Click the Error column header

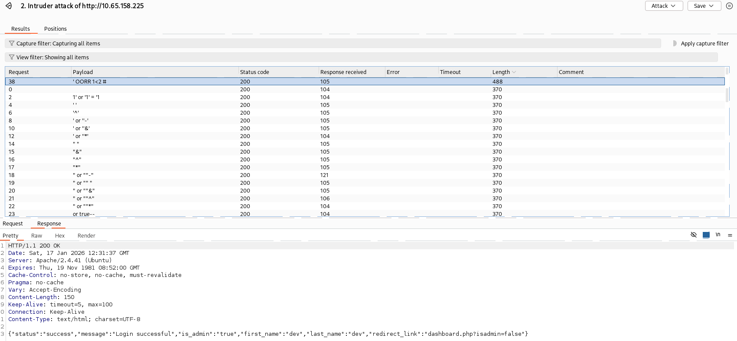click(411, 72)
